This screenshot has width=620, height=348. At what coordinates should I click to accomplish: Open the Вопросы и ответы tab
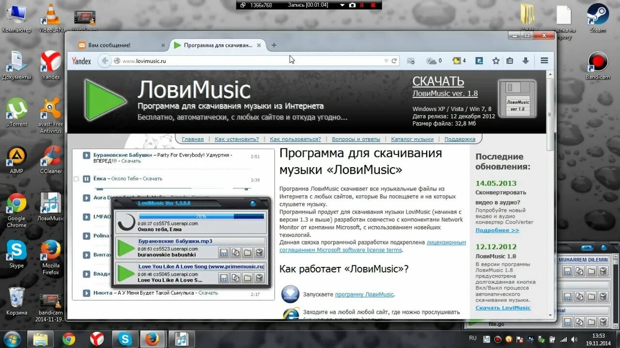356,139
